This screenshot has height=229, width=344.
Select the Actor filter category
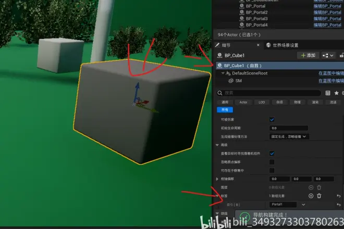pos(243,102)
